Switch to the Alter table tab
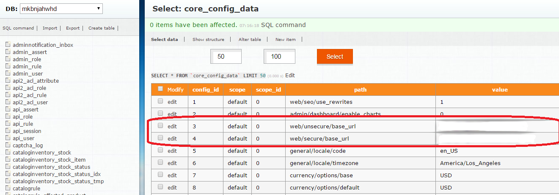 tap(250, 39)
